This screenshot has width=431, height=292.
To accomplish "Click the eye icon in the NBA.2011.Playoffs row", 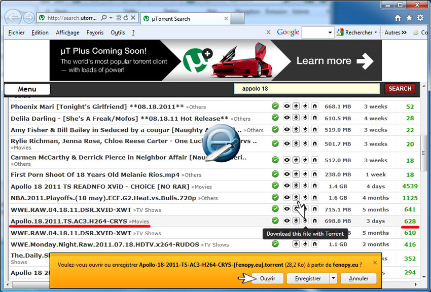I will click(286, 198).
